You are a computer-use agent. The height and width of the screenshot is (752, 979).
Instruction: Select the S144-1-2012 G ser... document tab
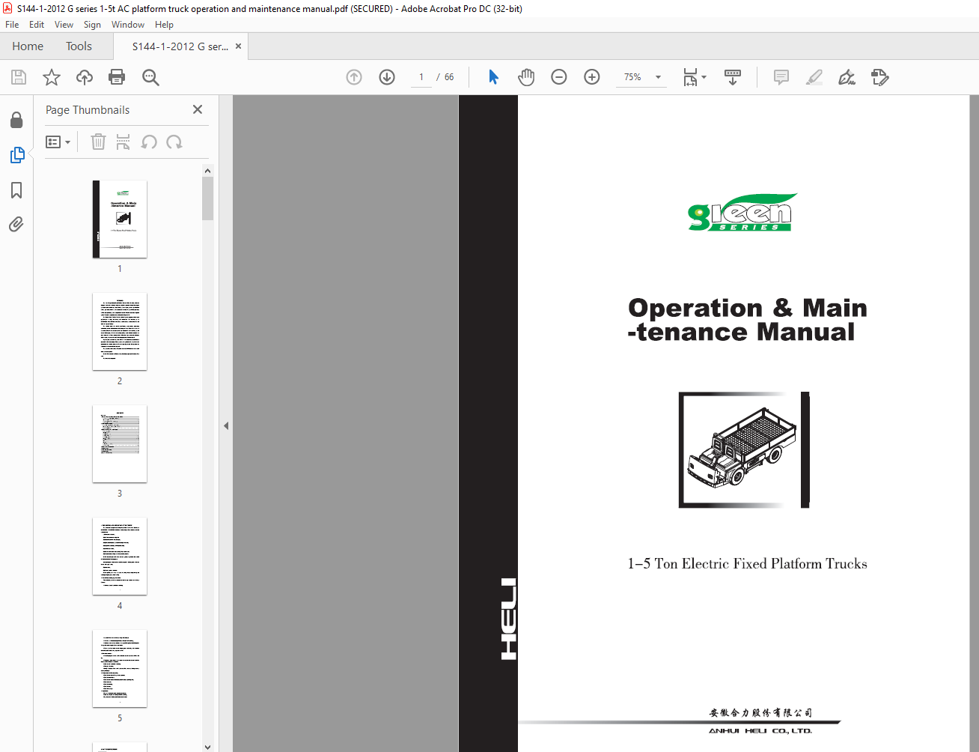[180, 46]
